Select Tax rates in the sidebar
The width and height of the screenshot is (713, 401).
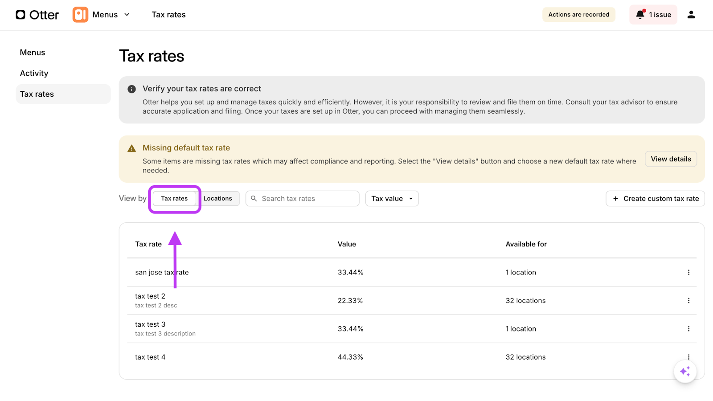(37, 94)
